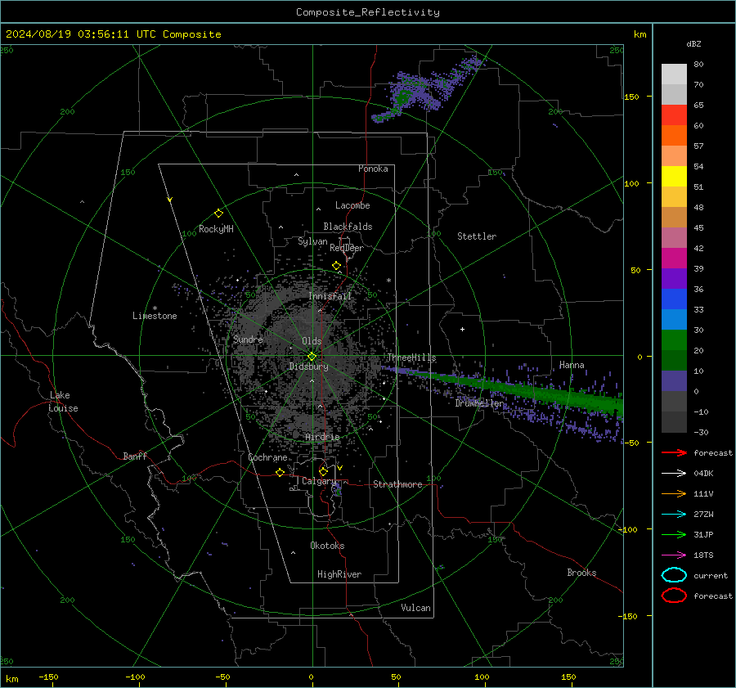Select the purple 36-39 dBZ color band
This screenshot has width=736, height=688.
674,279
